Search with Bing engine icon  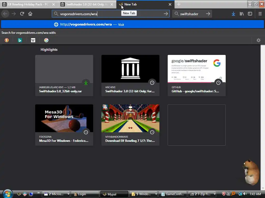tap(20, 40)
